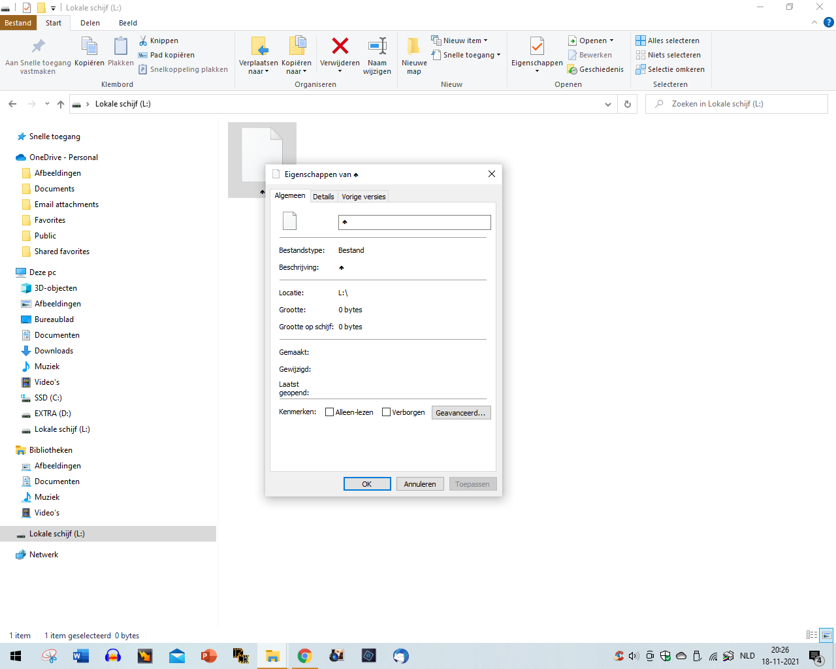
Task: Open the Beeld ribbon tab
Action: click(x=127, y=23)
